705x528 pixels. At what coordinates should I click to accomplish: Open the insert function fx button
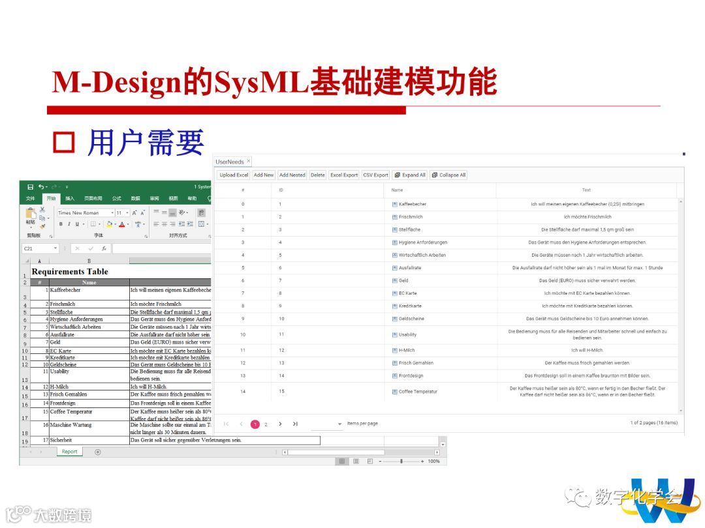point(104,248)
